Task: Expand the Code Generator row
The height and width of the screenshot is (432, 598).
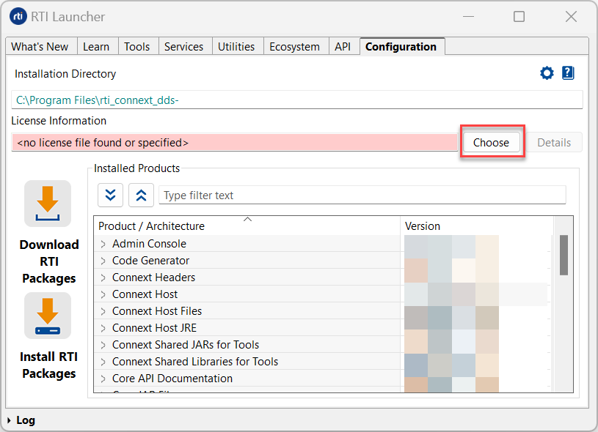Action: 103,261
